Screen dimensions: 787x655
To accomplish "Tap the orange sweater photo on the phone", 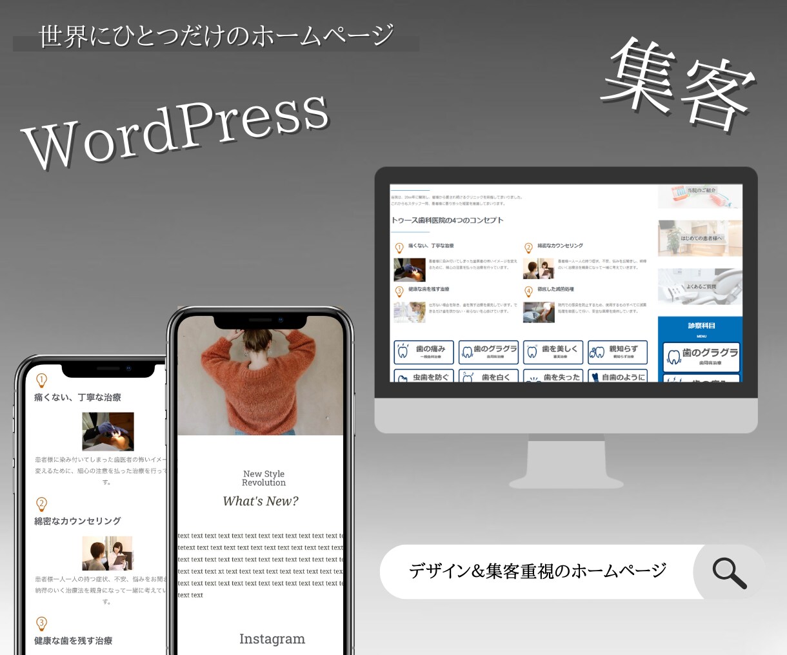I will pos(261,376).
